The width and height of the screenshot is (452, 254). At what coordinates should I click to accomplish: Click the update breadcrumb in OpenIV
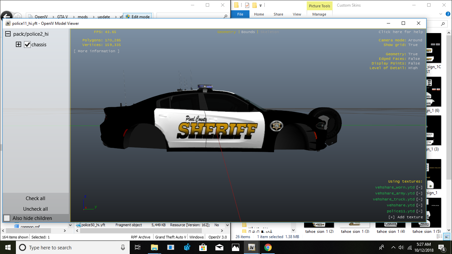[x=104, y=17]
